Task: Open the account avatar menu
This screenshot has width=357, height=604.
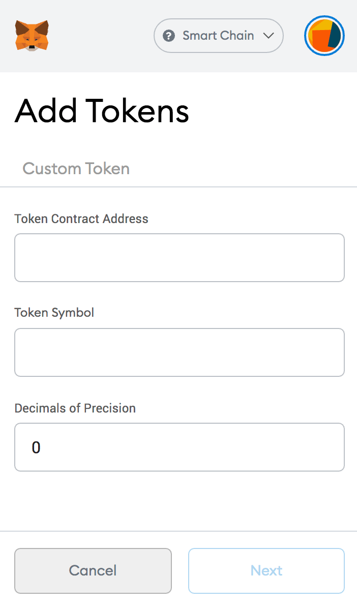Action: pos(324,36)
